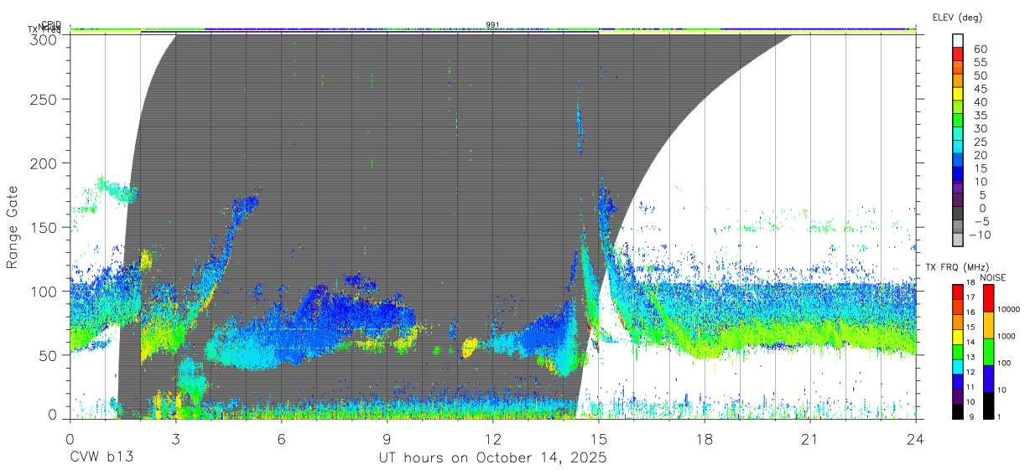1030x475 pixels.
Task: Click the red top segment of NOISE colorbar
Action: (987, 297)
